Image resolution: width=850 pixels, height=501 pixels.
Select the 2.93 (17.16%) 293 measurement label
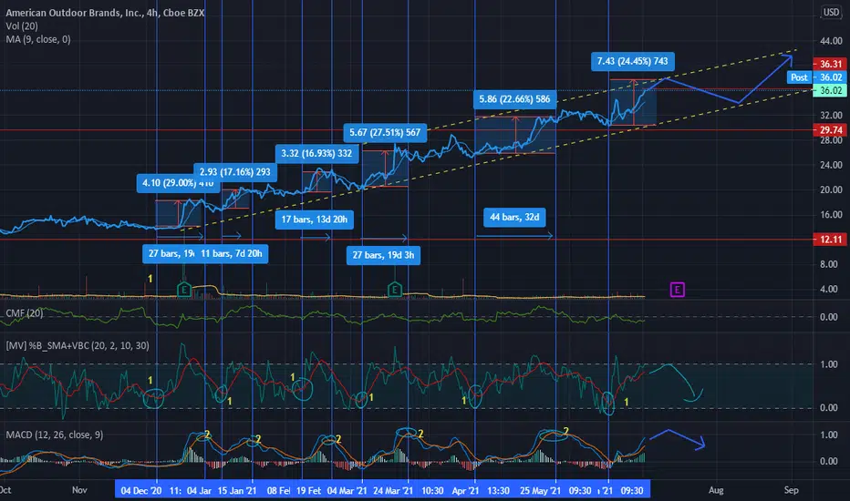point(235,171)
